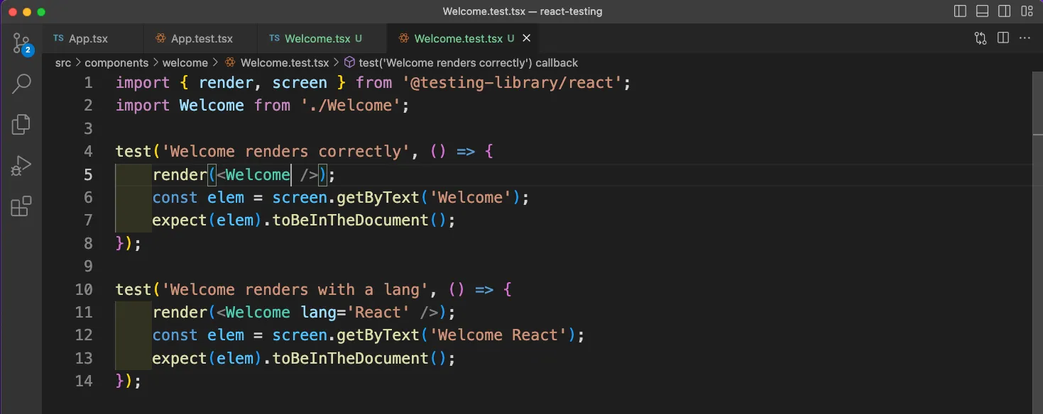Click the 'Welcome React' string literal
Viewport: 1043px width, 414px height.
(498, 335)
